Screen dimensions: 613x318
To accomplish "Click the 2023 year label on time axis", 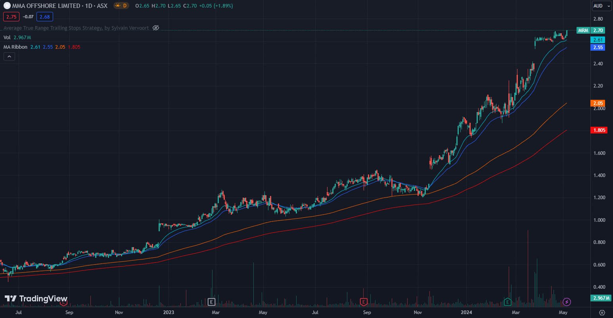I will click(169, 312).
